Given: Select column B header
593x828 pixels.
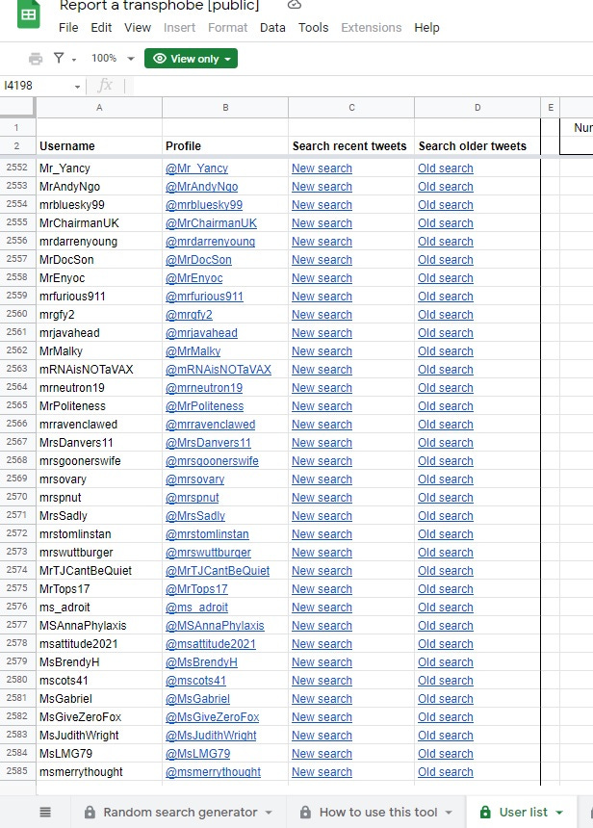Looking at the screenshot, I should (225, 107).
